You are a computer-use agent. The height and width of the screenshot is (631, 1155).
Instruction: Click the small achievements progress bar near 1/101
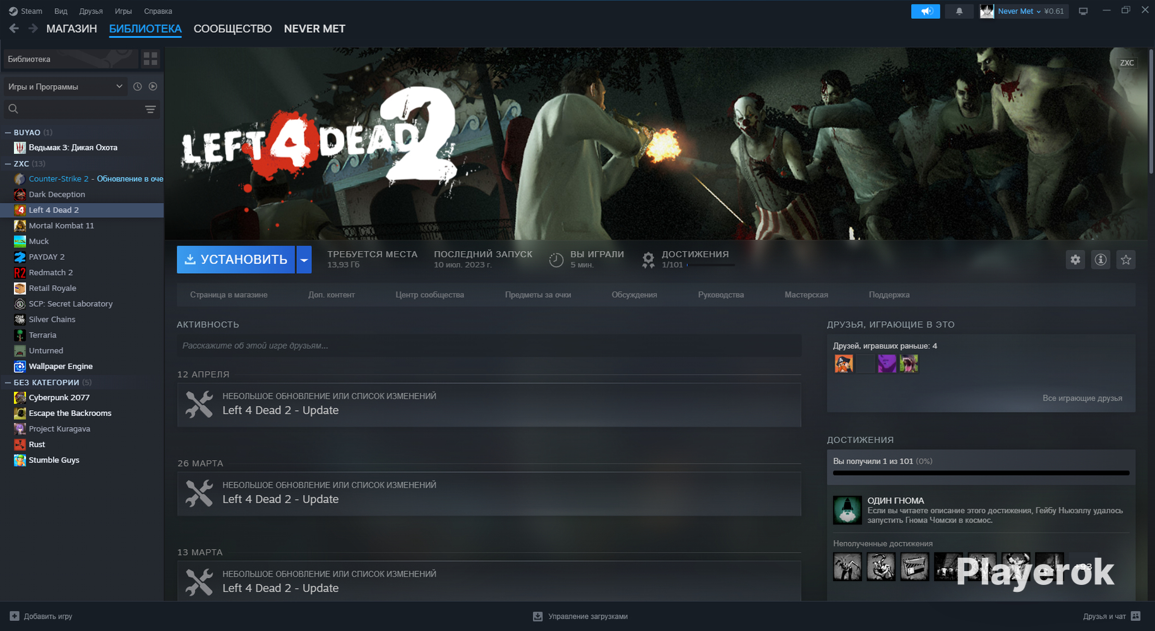tap(711, 265)
